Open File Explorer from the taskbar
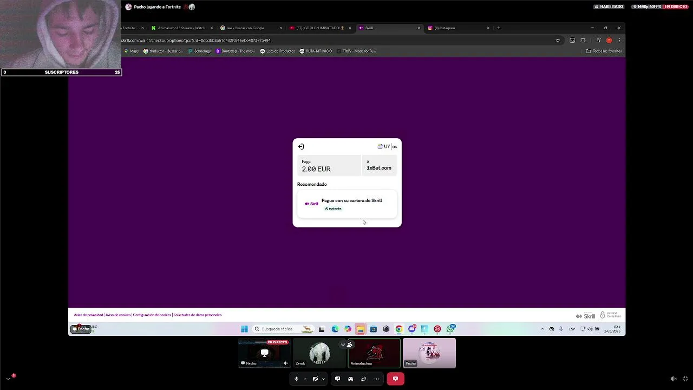The width and height of the screenshot is (693, 390). pos(360,329)
